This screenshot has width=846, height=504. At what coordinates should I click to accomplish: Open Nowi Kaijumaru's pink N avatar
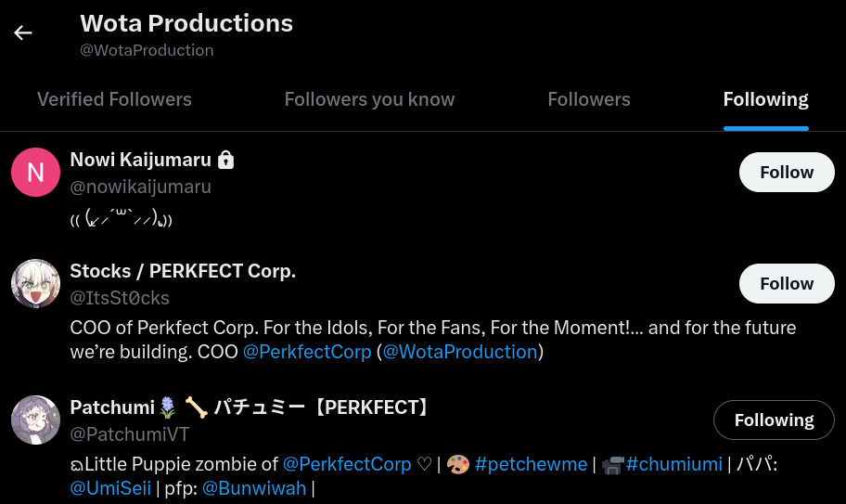[35, 173]
